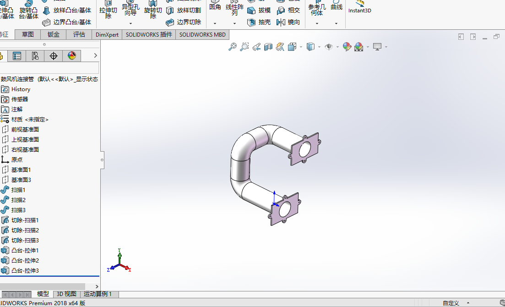
Task: Click the 边界切除 tool
Action: pyautogui.click(x=184, y=22)
